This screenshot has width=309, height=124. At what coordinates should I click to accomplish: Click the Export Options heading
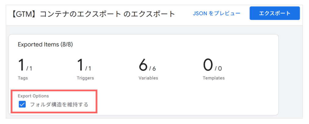[33, 96]
